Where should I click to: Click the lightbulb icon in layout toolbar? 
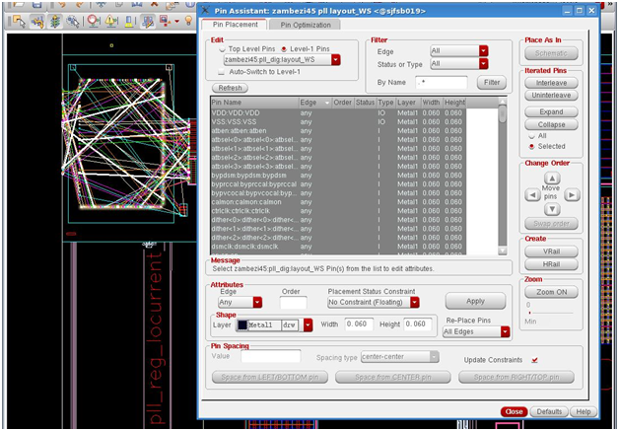coord(187,19)
